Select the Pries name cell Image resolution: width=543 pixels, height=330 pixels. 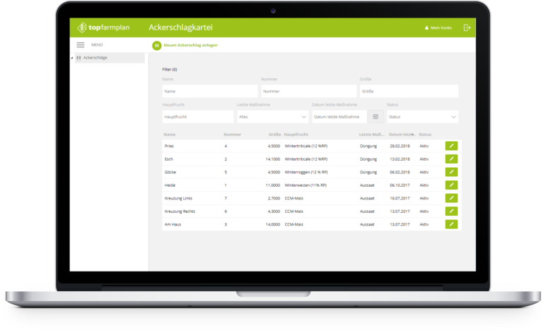pyautogui.click(x=169, y=146)
